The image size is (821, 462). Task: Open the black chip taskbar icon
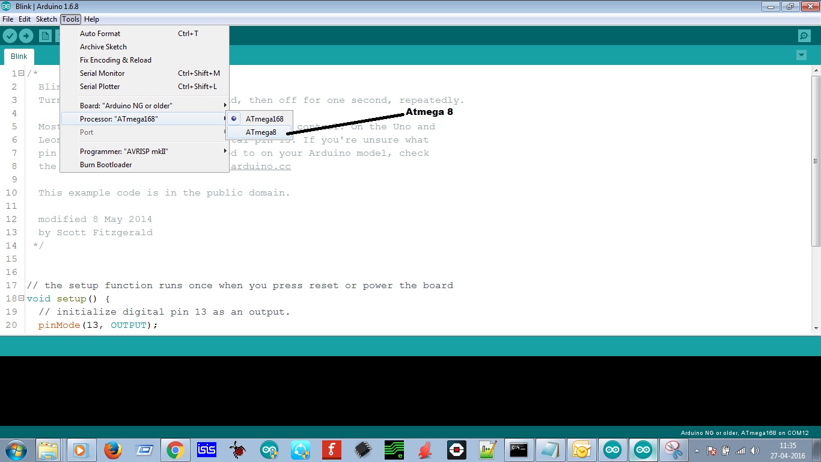pyautogui.click(x=363, y=449)
